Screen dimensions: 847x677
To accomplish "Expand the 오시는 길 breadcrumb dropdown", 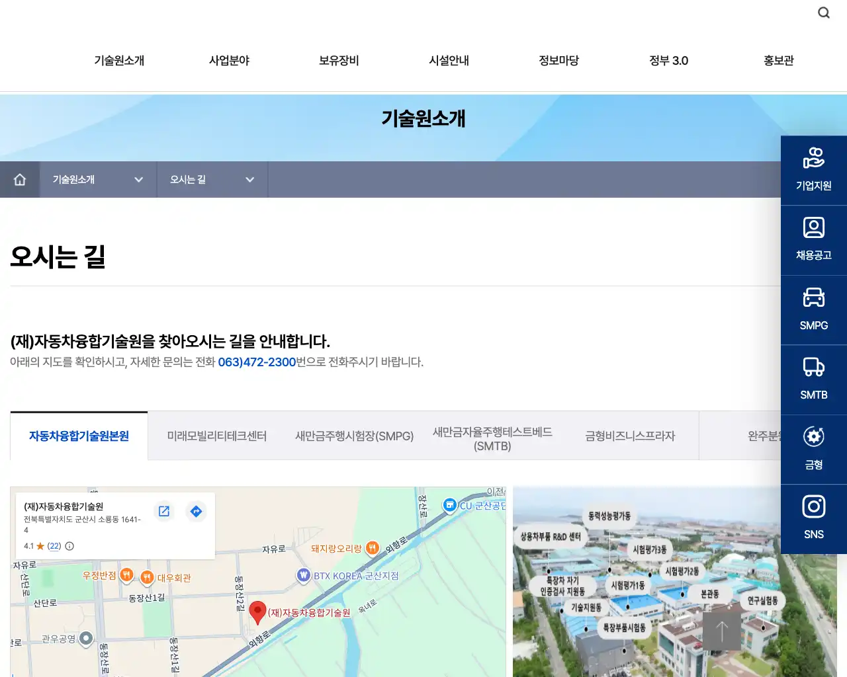I will tap(249, 179).
